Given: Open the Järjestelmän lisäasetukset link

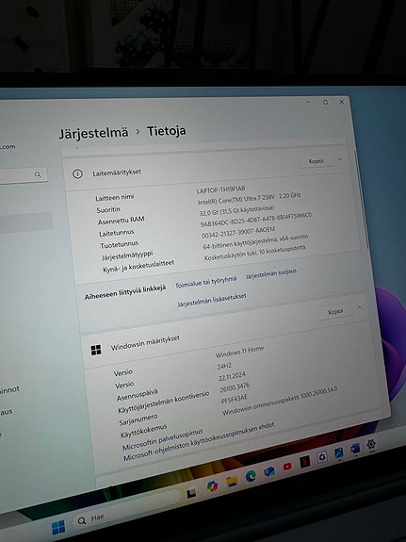Looking at the screenshot, I should 212,300.
